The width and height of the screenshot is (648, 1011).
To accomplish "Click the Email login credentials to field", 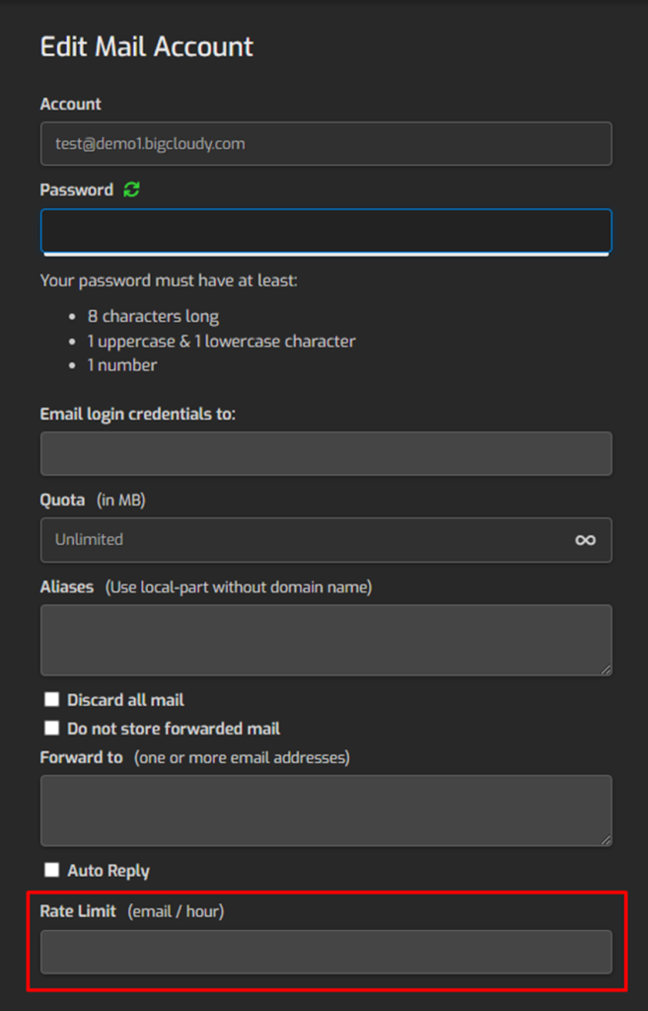I will click(x=325, y=453).
